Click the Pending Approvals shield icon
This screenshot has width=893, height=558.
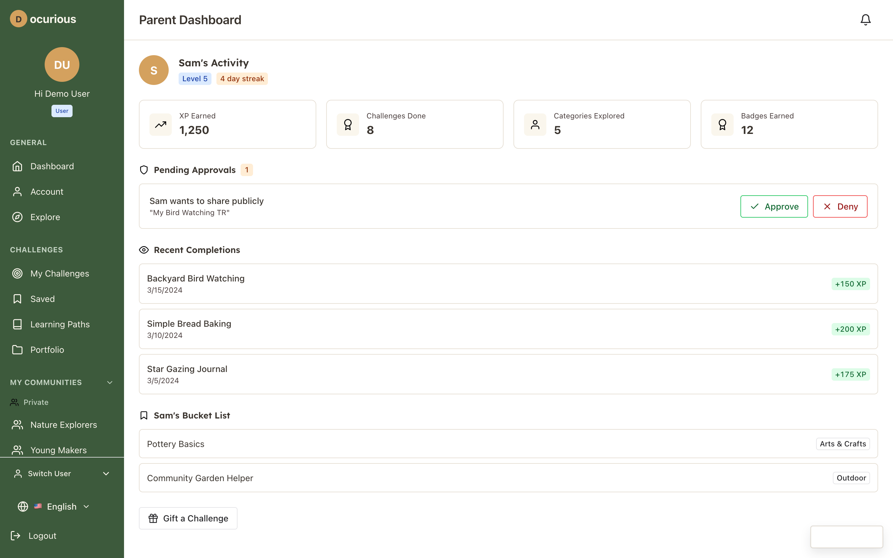pos(144,170)
